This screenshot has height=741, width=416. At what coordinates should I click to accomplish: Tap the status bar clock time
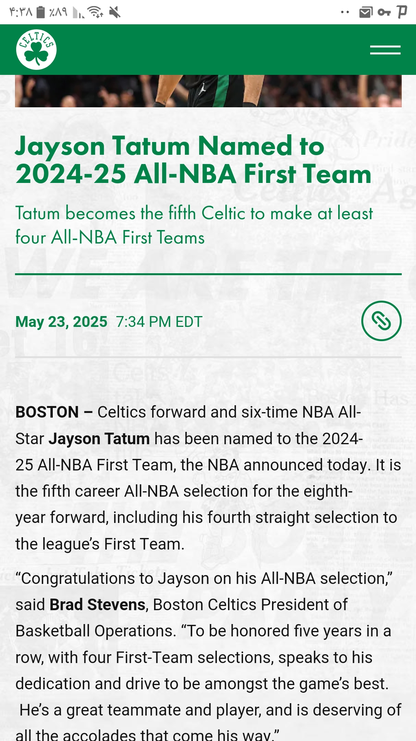point(21,12)
